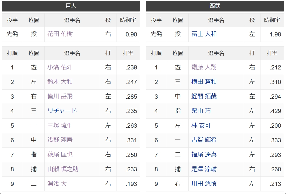The width and height of the screenshot is (286, 194).
Task: Select 山瀬 慎之助 catcher link
Action: 63,169
